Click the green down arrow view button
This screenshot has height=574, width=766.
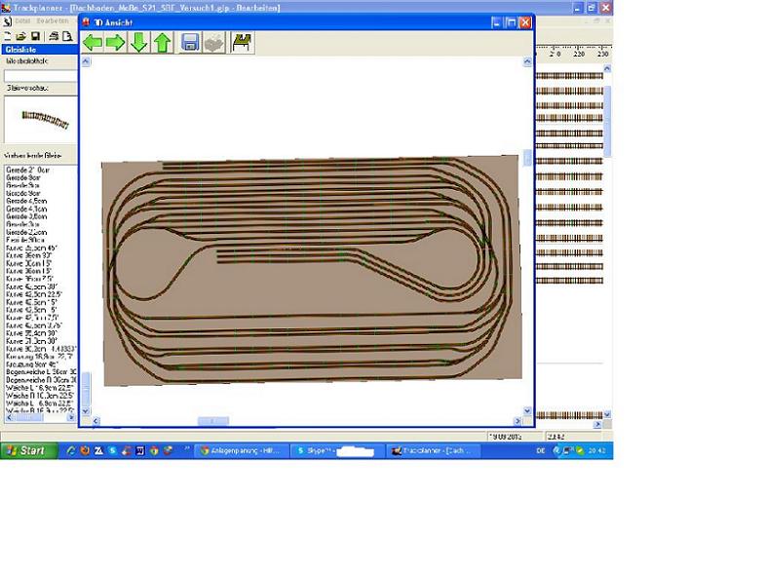[139, 42]
